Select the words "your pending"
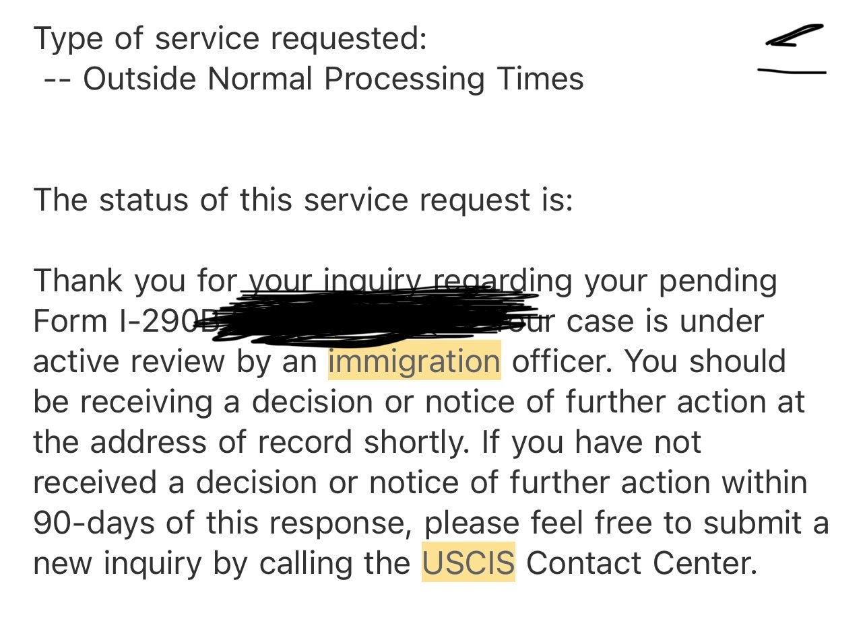This screenshot has height=617, width=865. (680, 281)
